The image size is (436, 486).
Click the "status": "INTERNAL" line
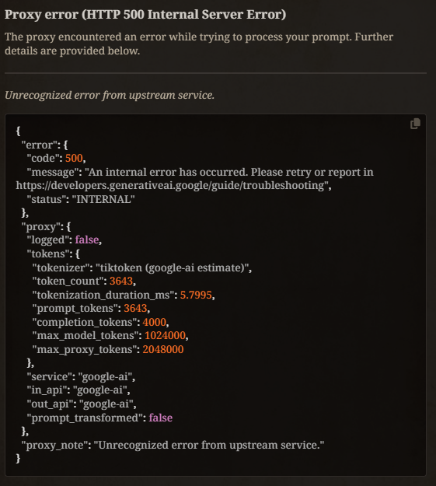point(81,199)
